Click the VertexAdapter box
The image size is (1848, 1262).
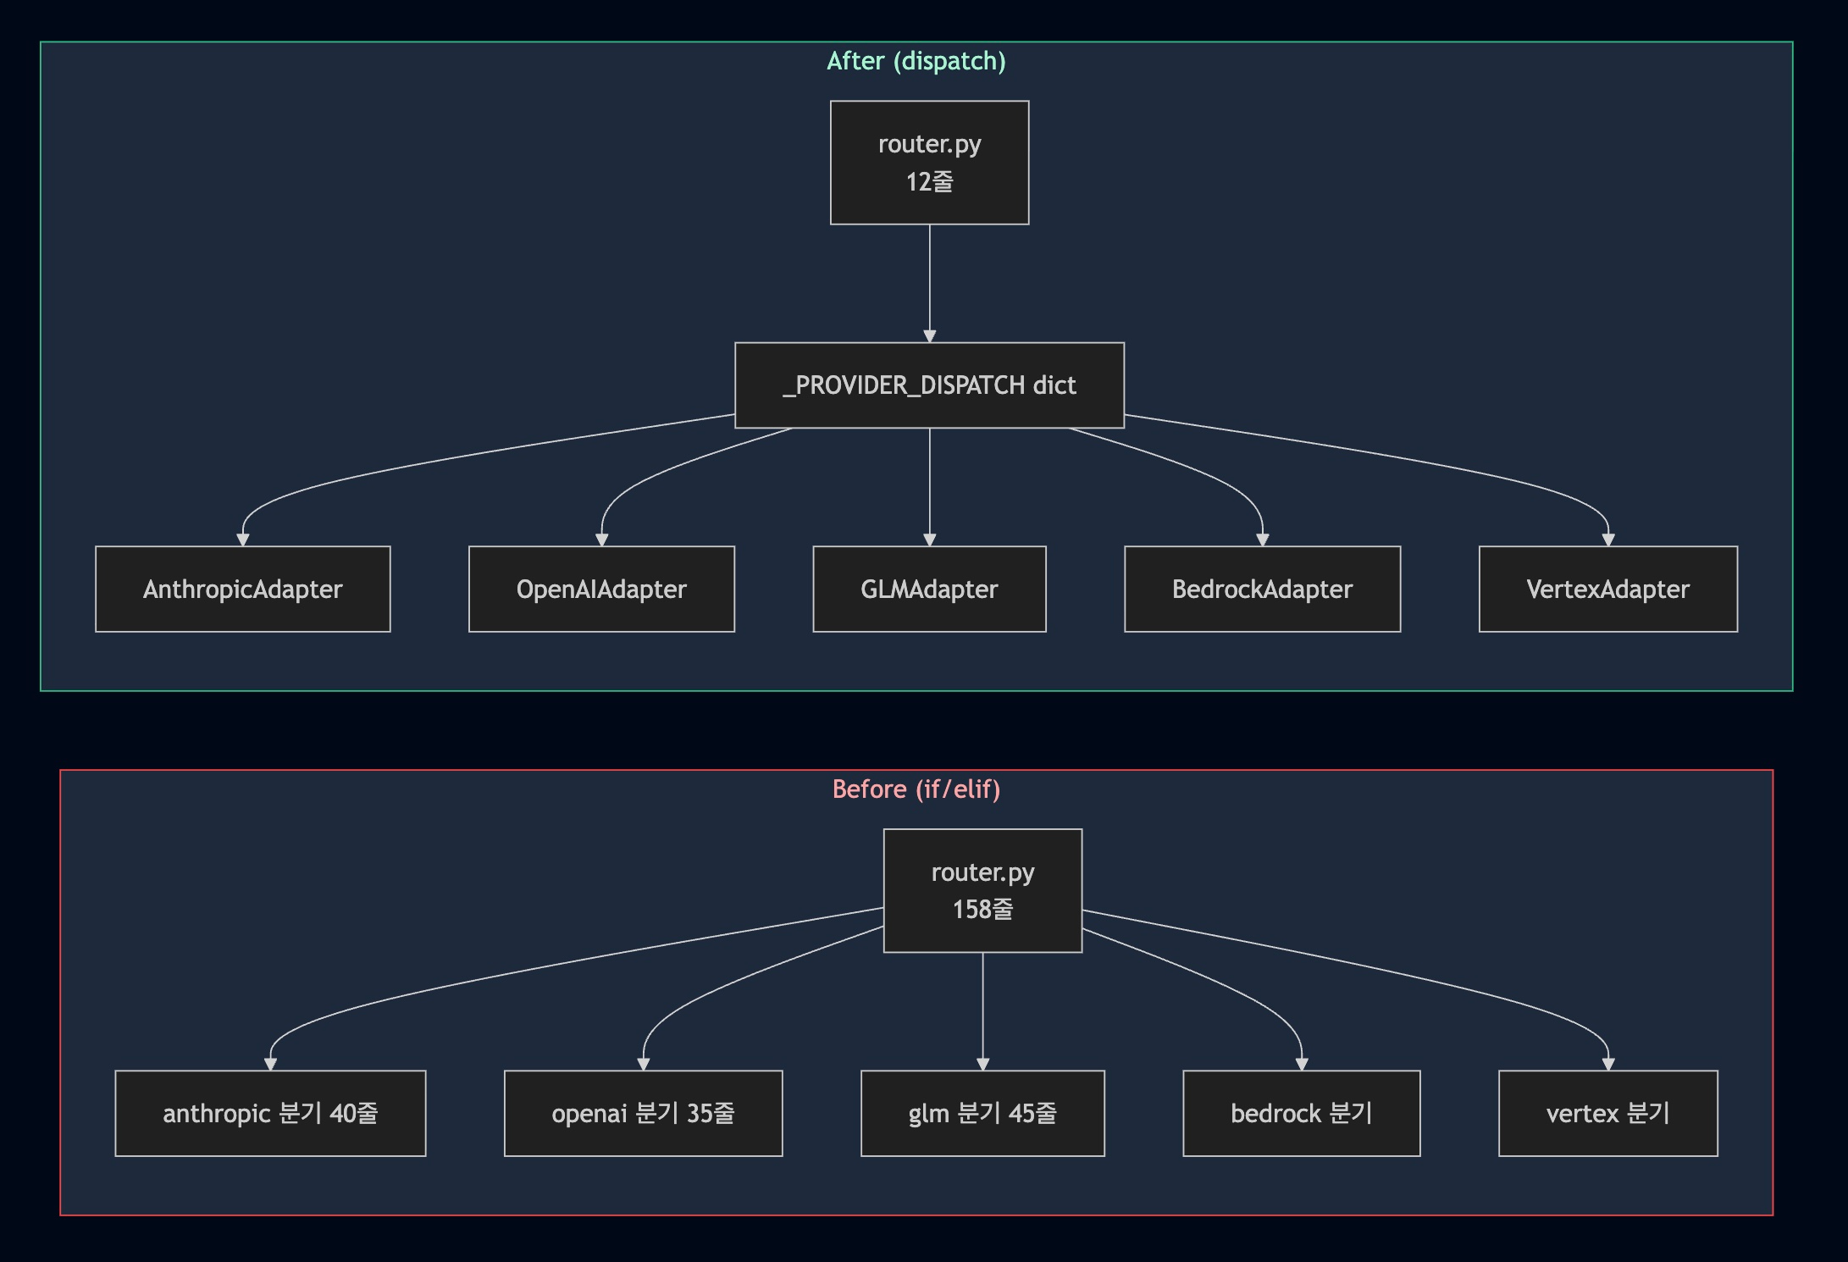pyautogui.click(x=1607, y=589)
